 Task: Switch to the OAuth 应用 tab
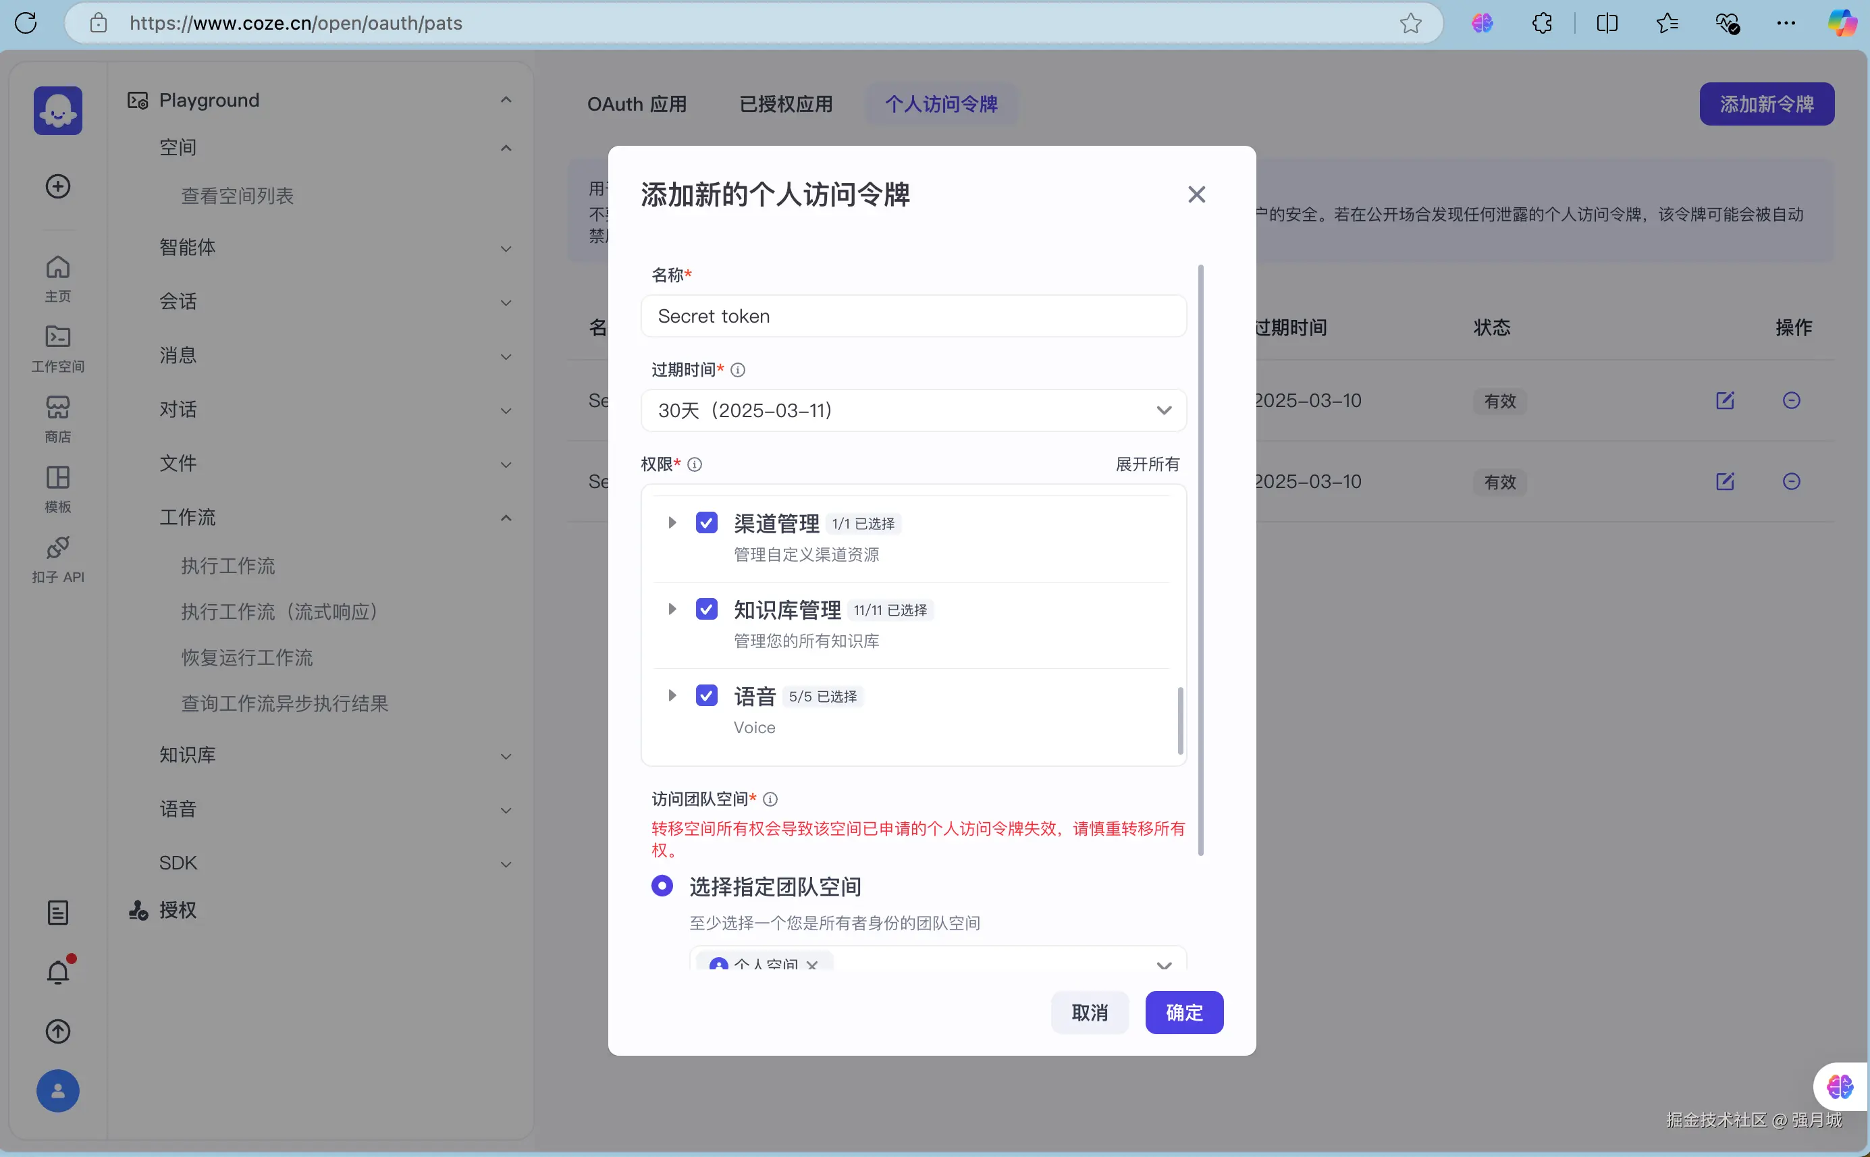click(x=637, y=104)
